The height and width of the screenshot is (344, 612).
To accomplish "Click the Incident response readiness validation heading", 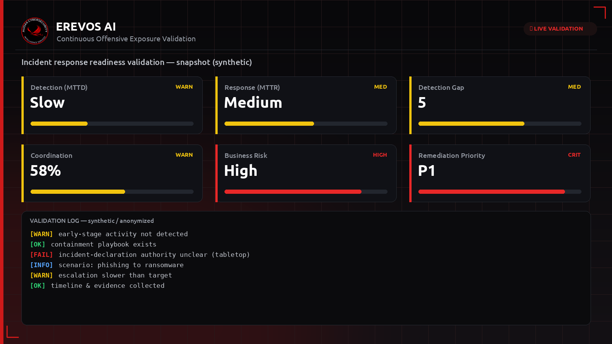I will pos(137,62).
